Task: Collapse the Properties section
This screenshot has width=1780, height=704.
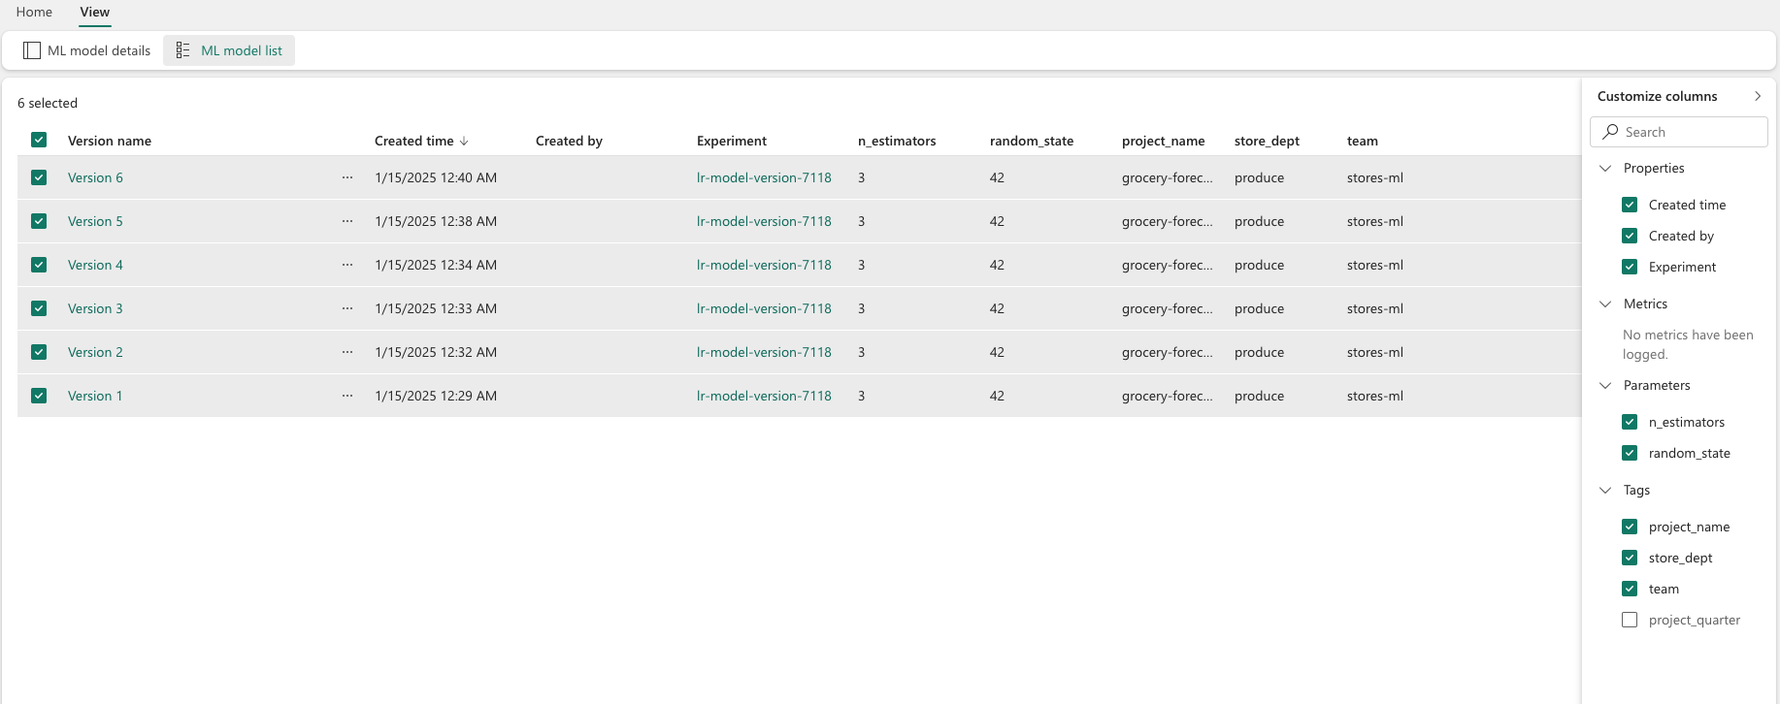Action: click(x=1605, y=168)
